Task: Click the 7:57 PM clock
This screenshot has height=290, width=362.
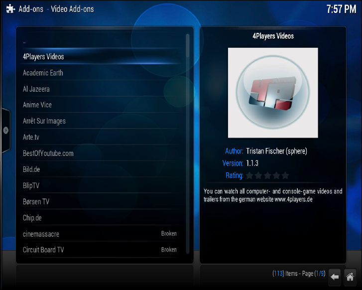Action: click(341, 9)
